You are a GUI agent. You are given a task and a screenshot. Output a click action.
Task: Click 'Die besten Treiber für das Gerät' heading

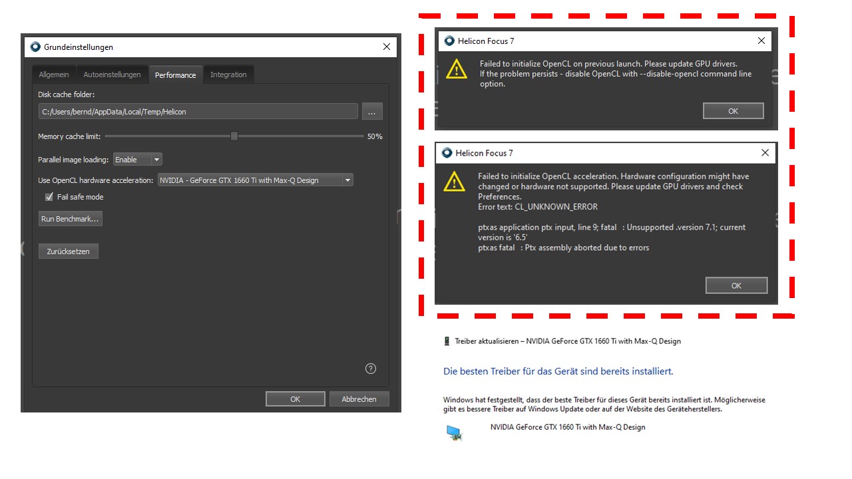[558, 371]
